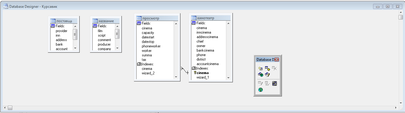This screenshot has width=405, height=113.
Task: Select 'accountcinema' field in кинотеатр table
Action: [x=208, y=64]
